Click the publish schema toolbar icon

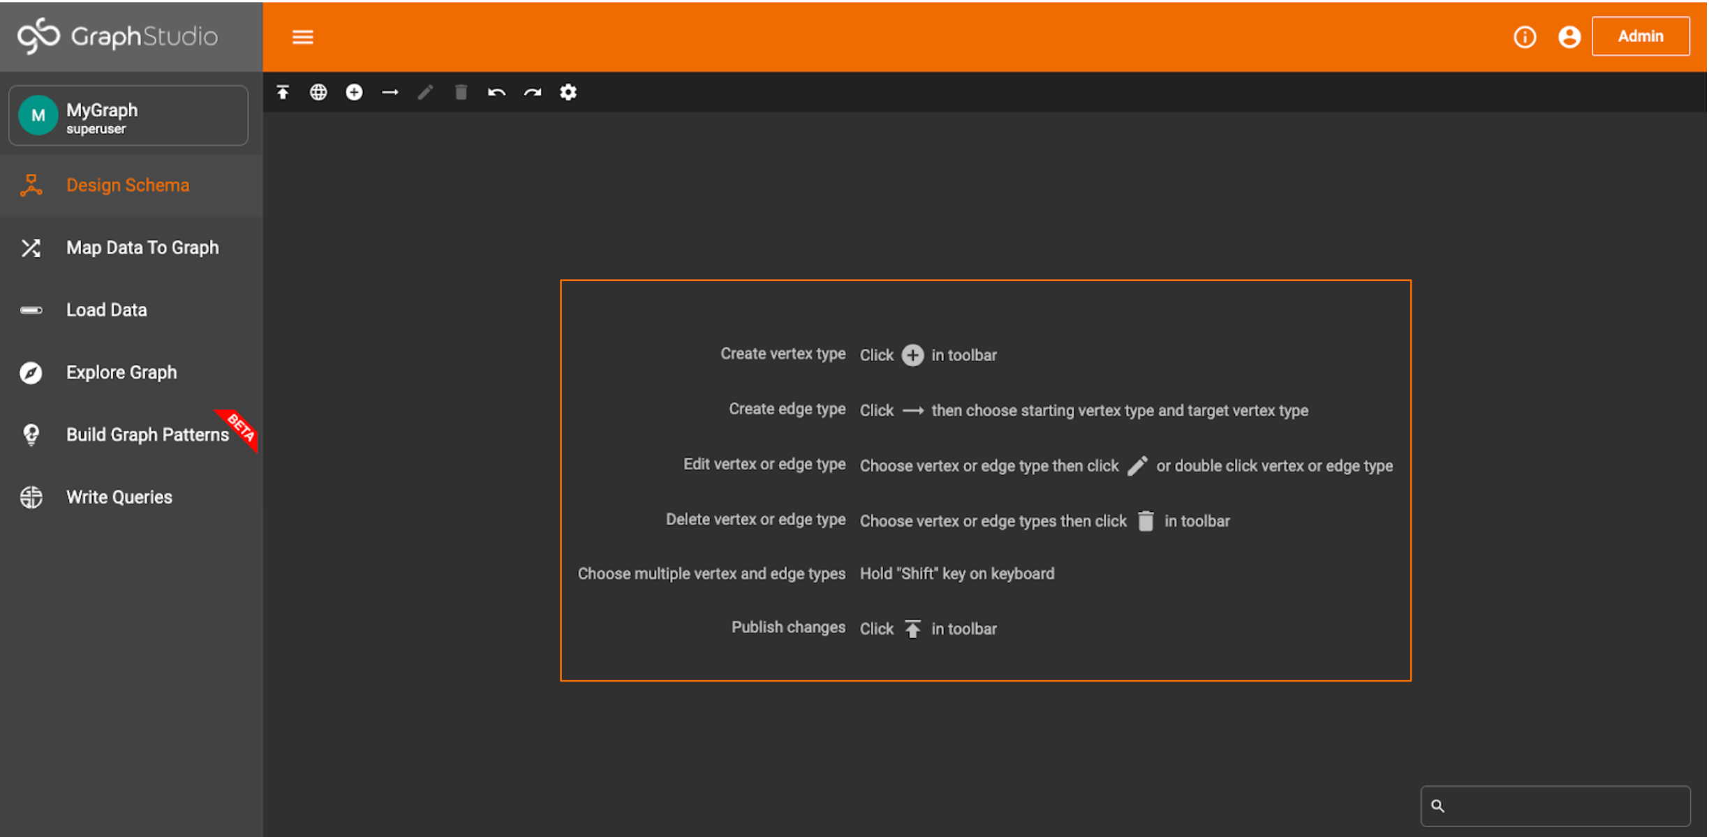point(283,92)
